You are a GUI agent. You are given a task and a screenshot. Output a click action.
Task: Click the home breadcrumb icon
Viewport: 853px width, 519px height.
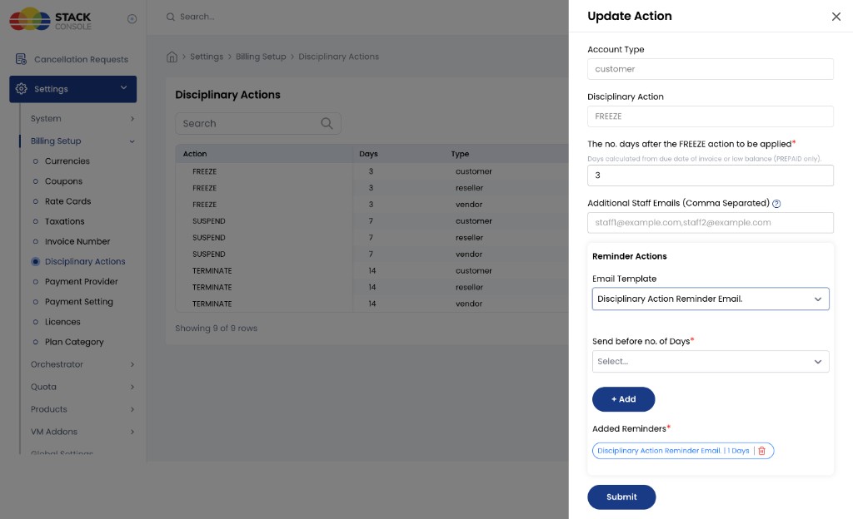[x=172, y=57]
